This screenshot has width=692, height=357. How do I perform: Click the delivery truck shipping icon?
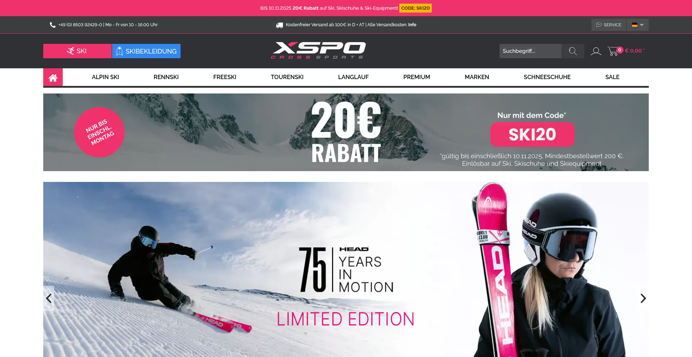point(279,25)
